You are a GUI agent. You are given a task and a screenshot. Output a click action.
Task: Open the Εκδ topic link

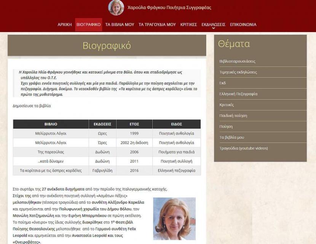222,83
